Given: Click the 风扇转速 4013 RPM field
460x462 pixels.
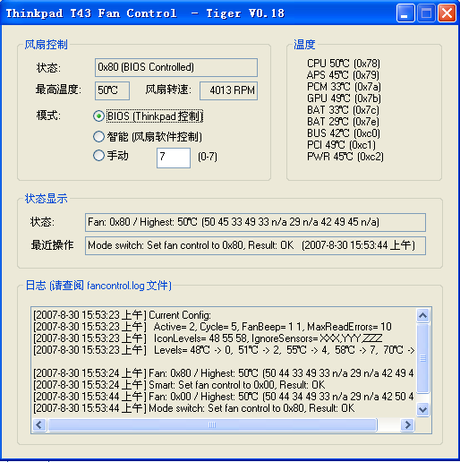Looking at the screenshot, I should (228, 90).
